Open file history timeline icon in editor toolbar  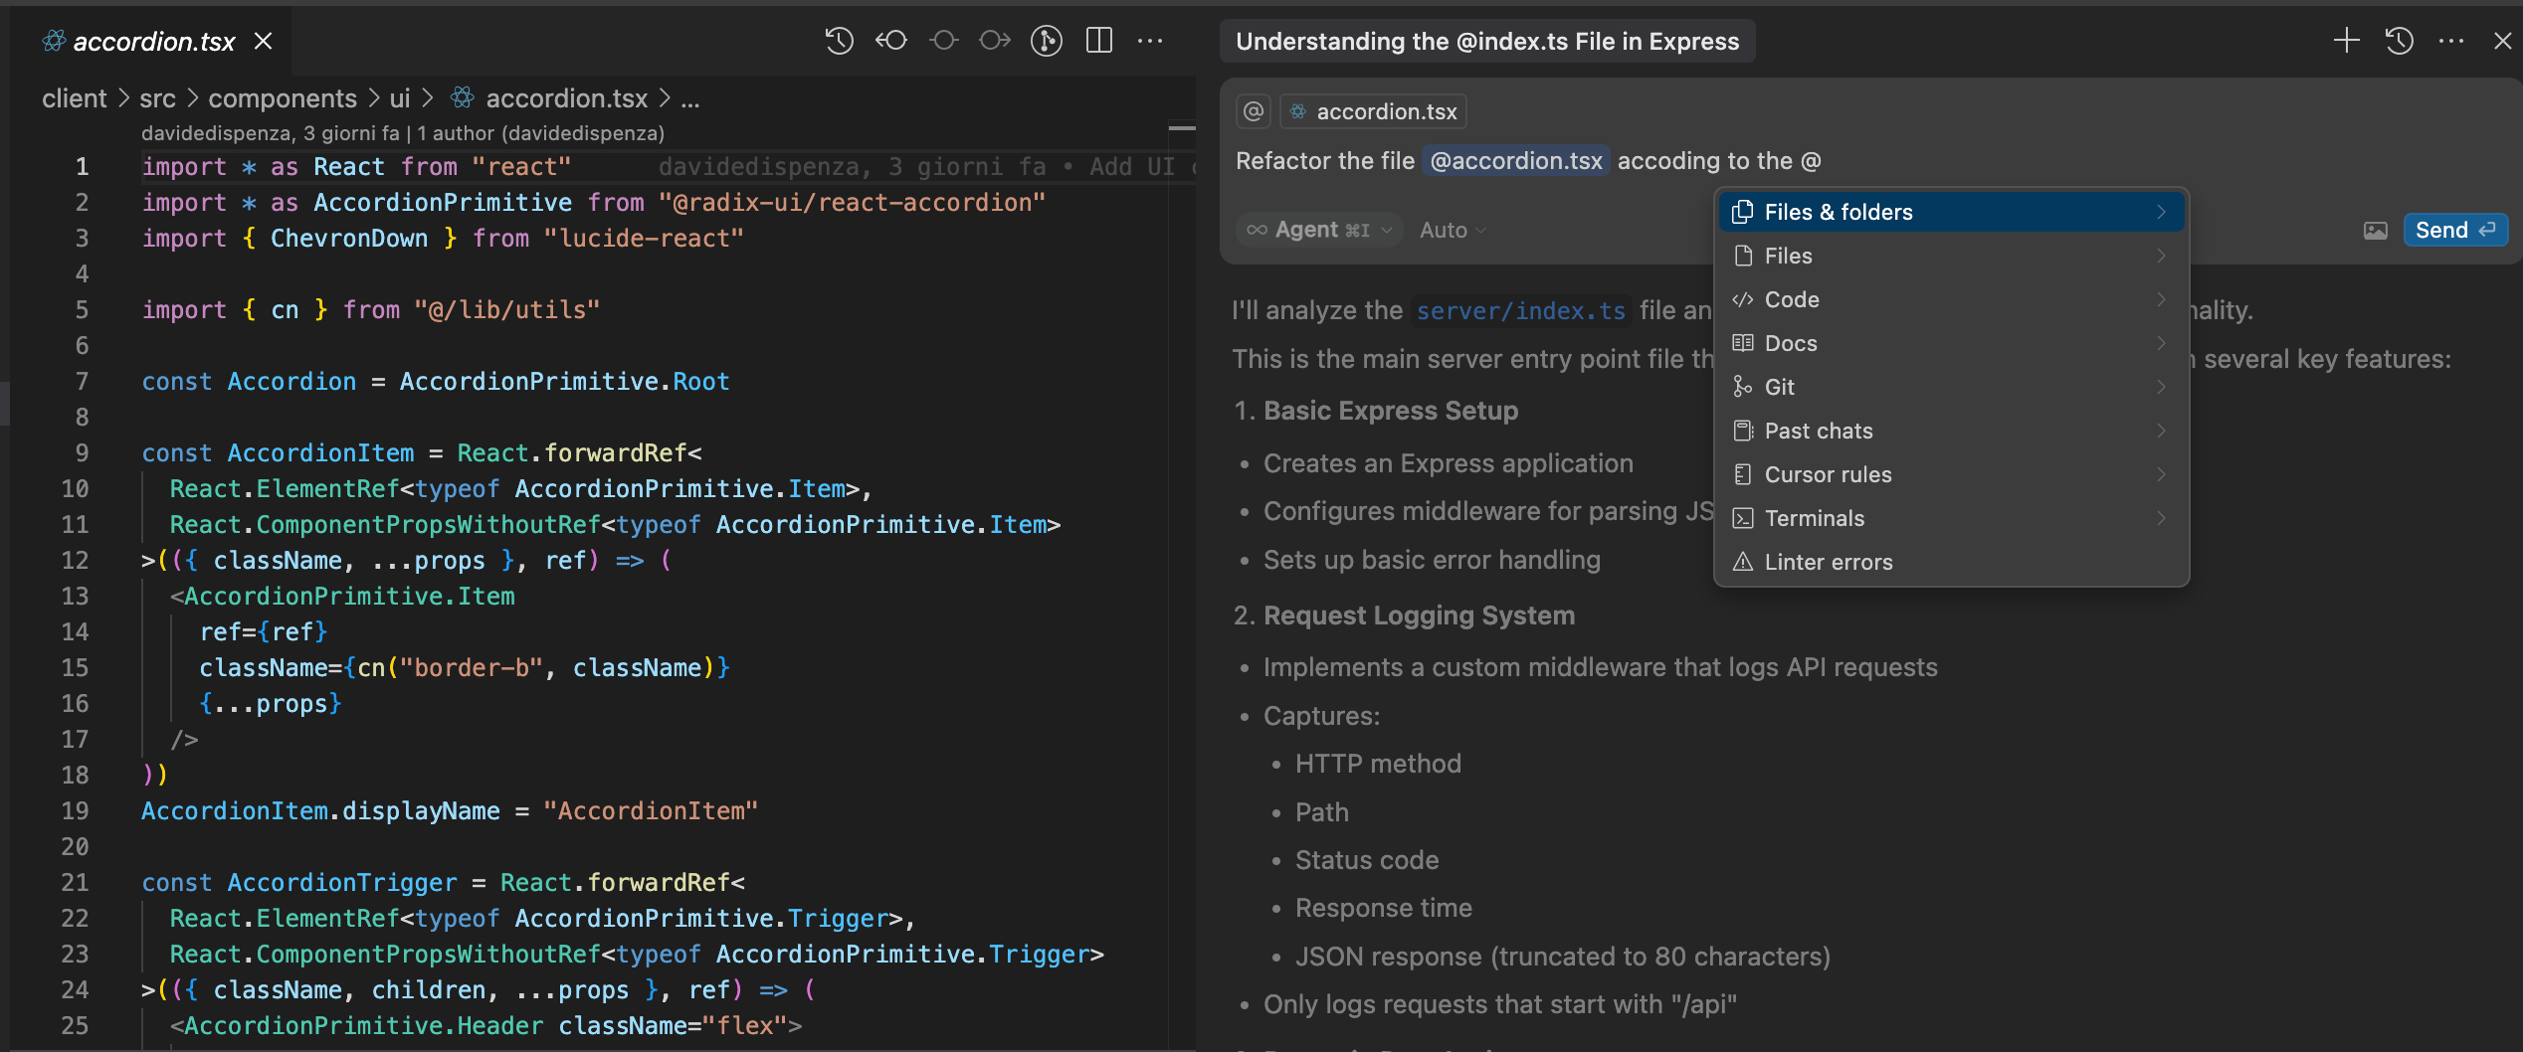(839, 41)
